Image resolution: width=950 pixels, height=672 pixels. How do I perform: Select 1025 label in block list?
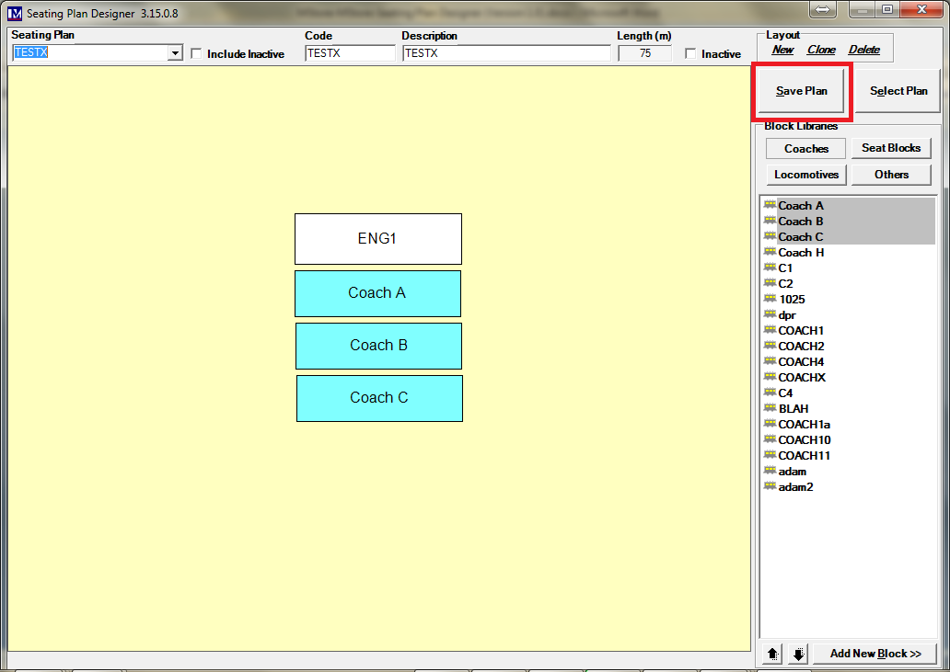(792, 300)
